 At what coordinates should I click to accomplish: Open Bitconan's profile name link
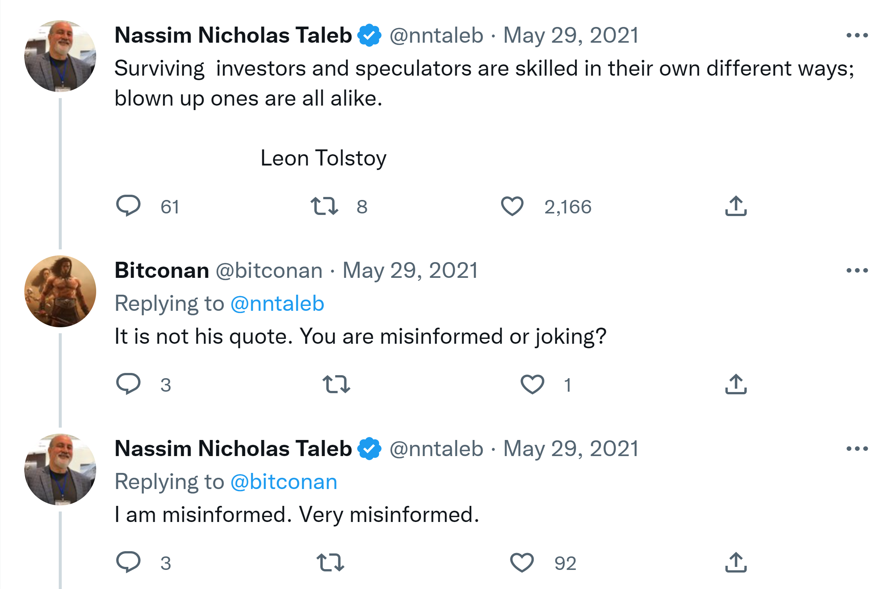(x=162, y=270)
